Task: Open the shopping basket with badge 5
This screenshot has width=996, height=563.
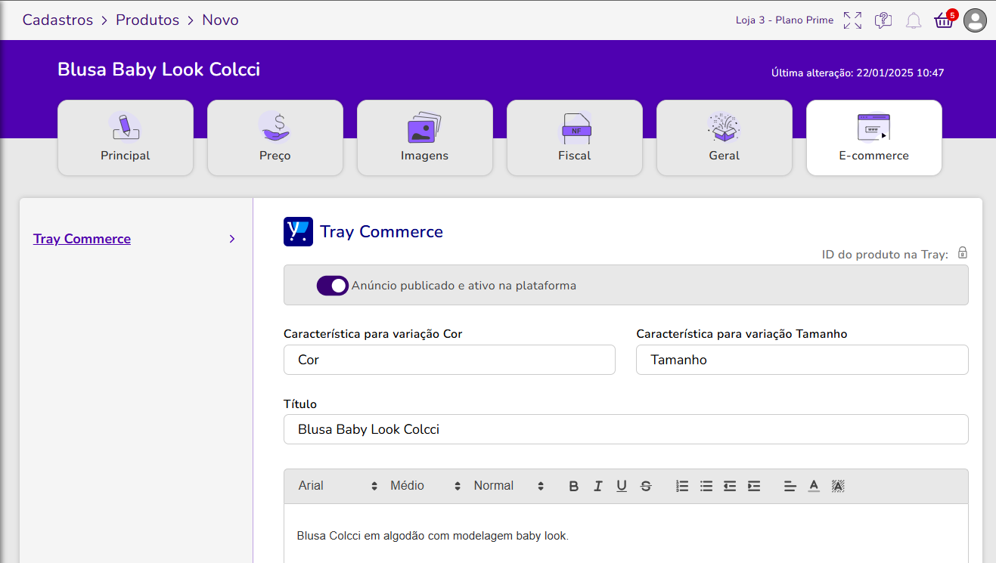Action: point(945,20)
